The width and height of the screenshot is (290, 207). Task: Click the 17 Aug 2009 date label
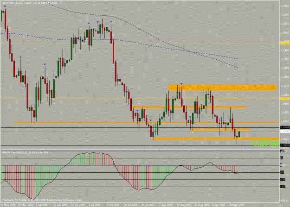point(184,205)
